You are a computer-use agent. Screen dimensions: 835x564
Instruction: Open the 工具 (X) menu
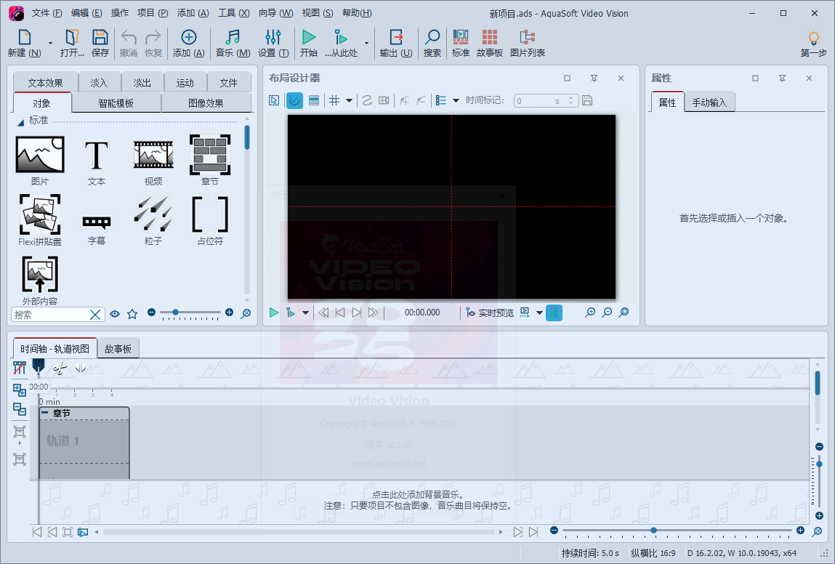tap(234, 13)
